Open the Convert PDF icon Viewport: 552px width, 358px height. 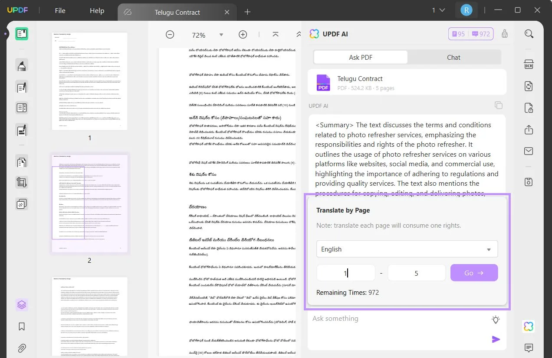click(529, 86)
